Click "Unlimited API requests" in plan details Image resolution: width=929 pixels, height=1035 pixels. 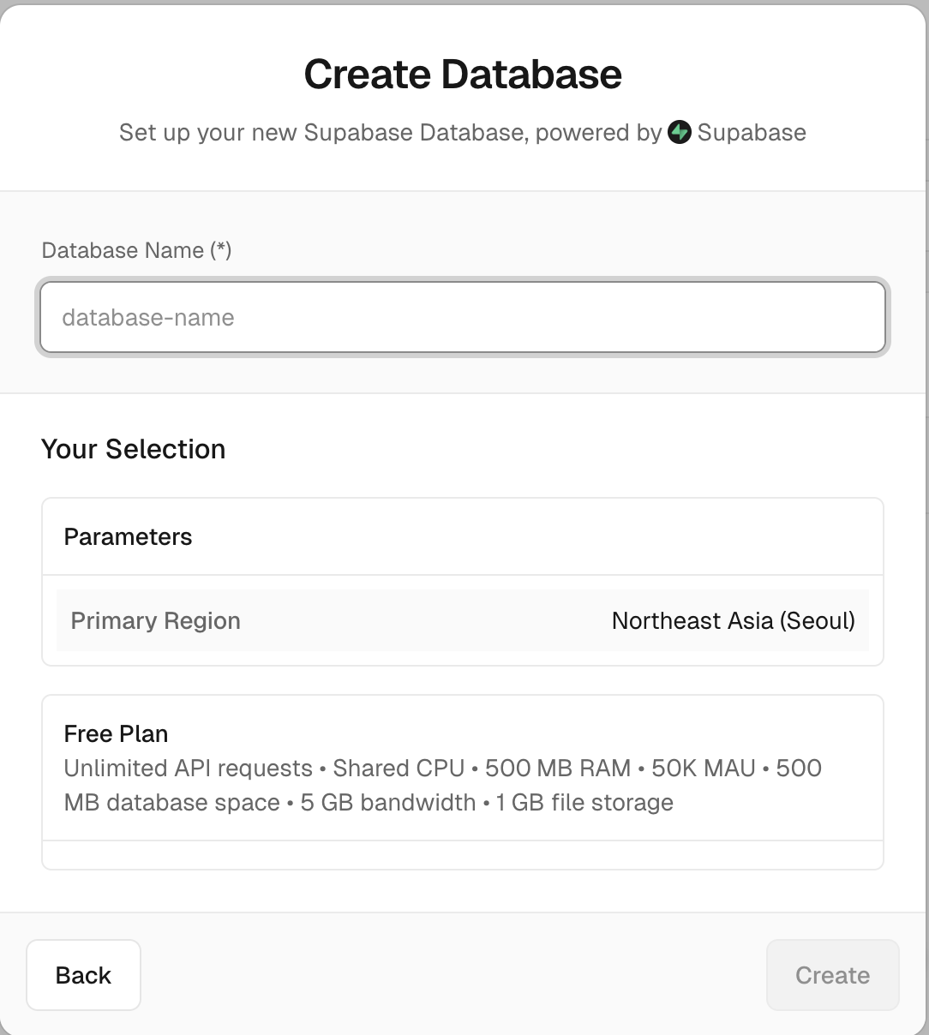(x=188, y=769)
